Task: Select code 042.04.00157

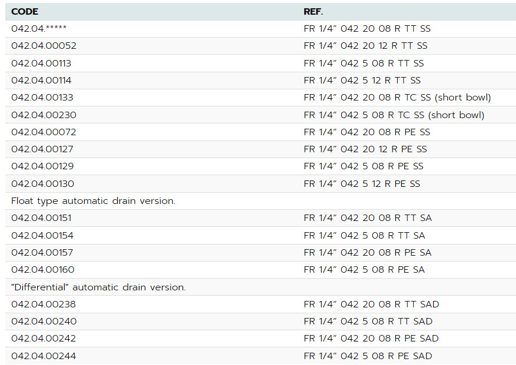Action: click(42, 252)
